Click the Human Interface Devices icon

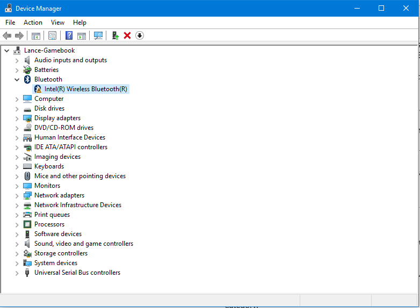27,137
